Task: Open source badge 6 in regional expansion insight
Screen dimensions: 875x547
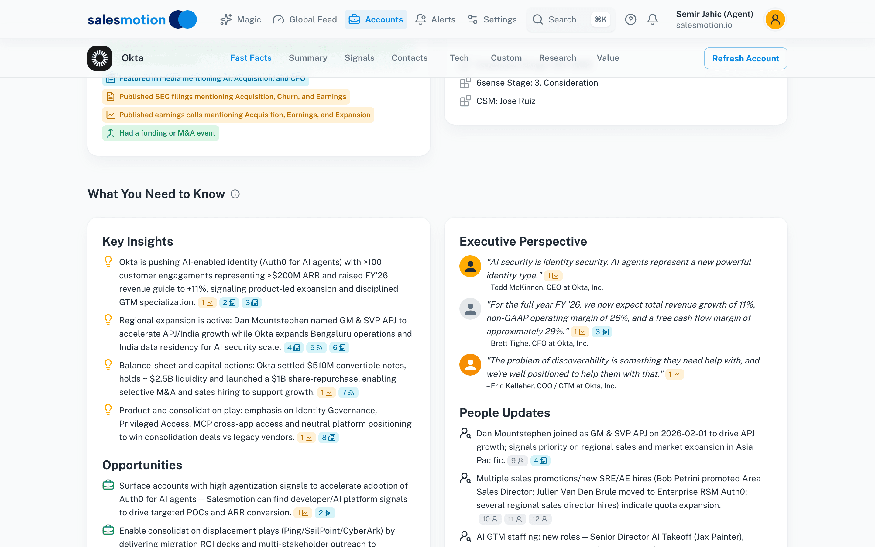Action: click(339, 348)
